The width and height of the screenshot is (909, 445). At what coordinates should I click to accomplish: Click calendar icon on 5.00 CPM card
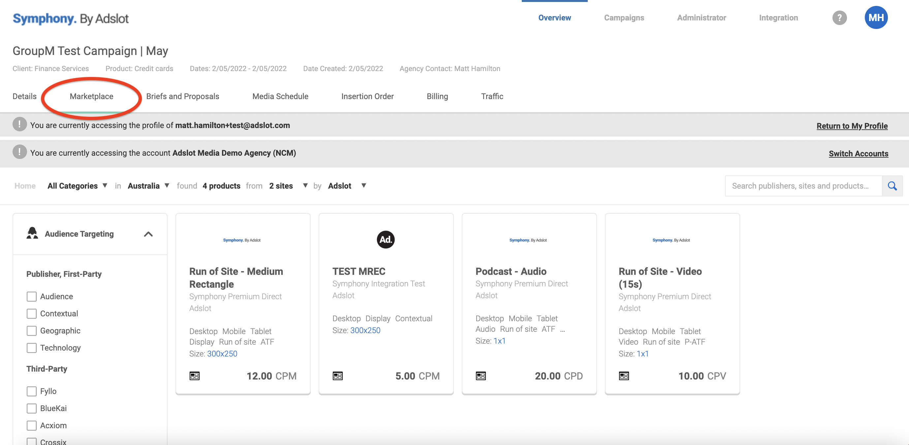click(x=338, y=376)
